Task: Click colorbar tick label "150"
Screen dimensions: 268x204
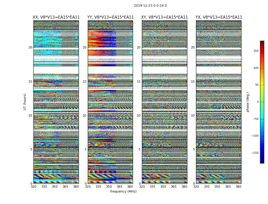Action: pyautogui.click(x=256, y=51)
